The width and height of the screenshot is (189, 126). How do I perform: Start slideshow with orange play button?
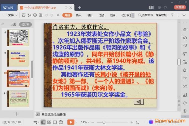click(71, 122)
